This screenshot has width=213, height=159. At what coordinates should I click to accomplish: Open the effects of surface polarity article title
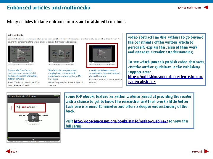tap(65, 74)
